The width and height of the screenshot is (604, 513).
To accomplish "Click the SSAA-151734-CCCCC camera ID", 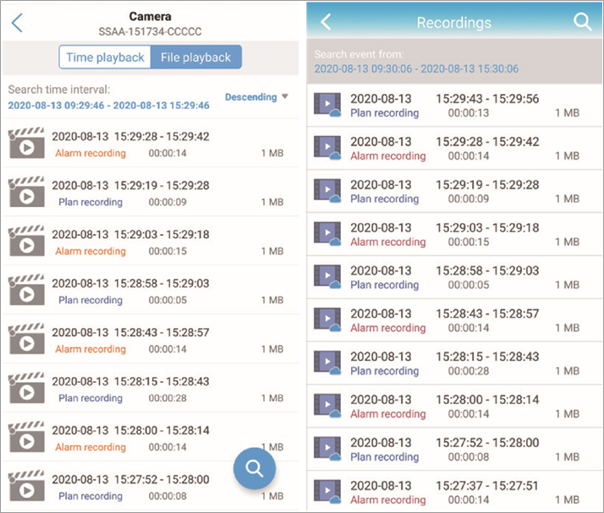I will pyautogui.click(x=151, y=31).
